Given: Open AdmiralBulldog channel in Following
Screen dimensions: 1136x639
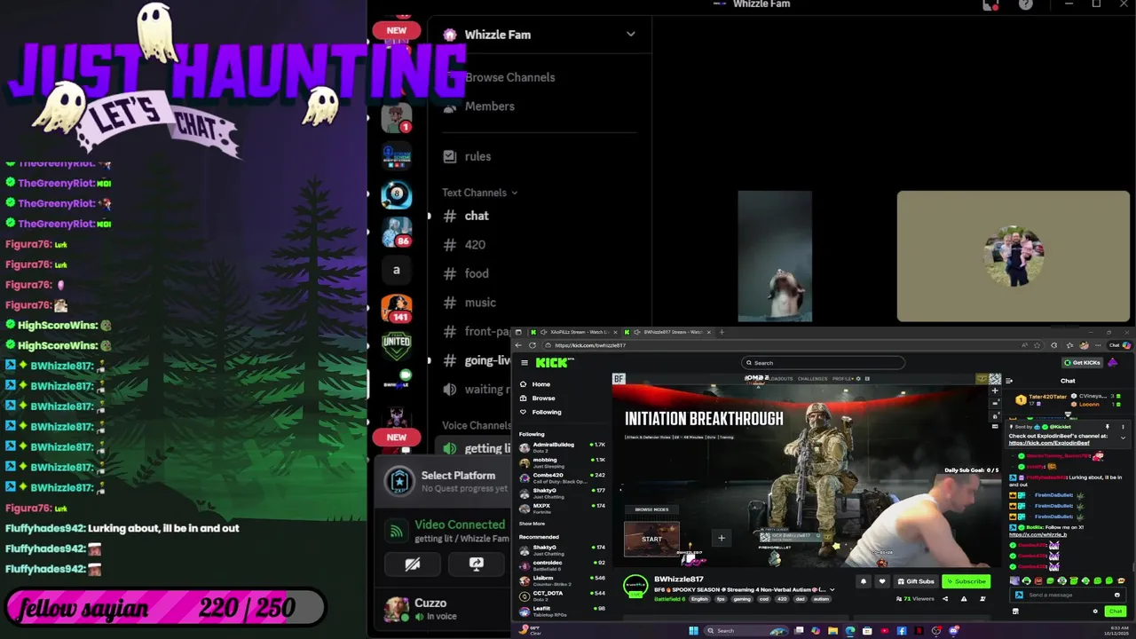Looking at the screenshot, I should (x=563, y=446).
